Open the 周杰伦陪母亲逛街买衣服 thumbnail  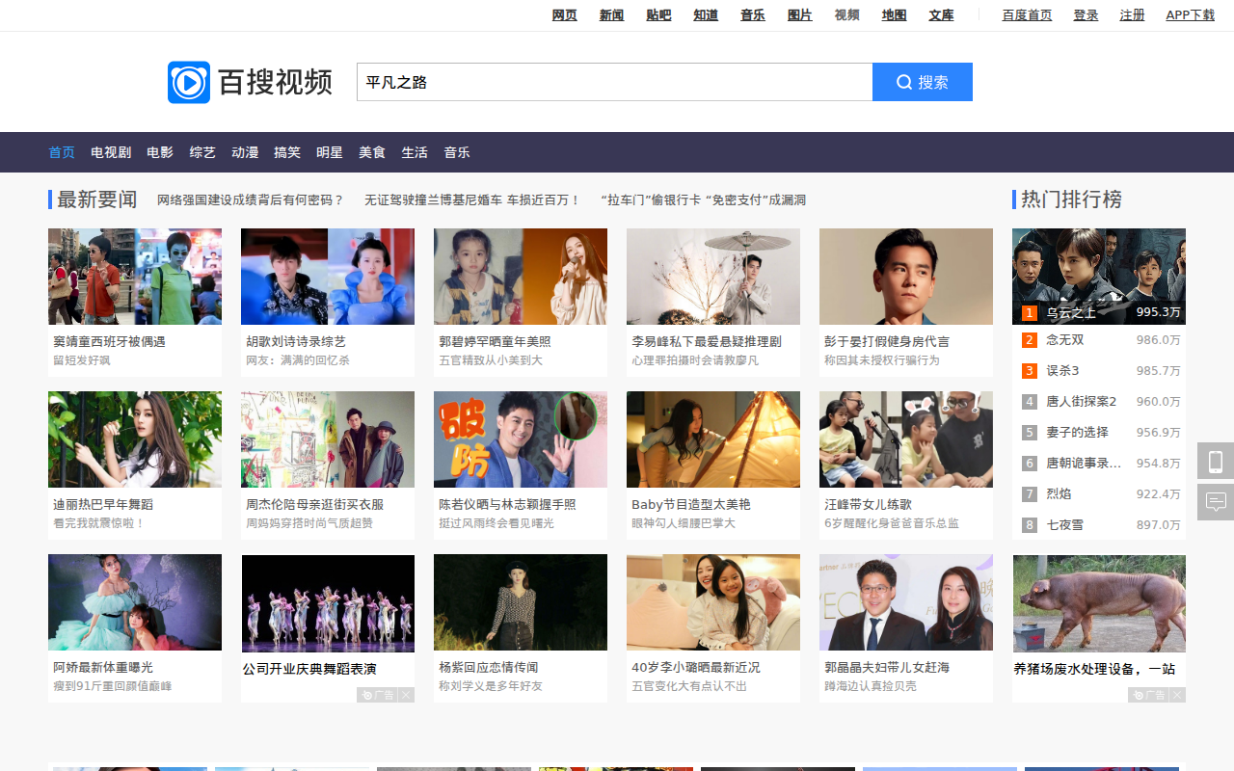pyautogui.click(x=328, y=439)
